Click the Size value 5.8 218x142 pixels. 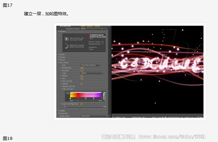82,78
